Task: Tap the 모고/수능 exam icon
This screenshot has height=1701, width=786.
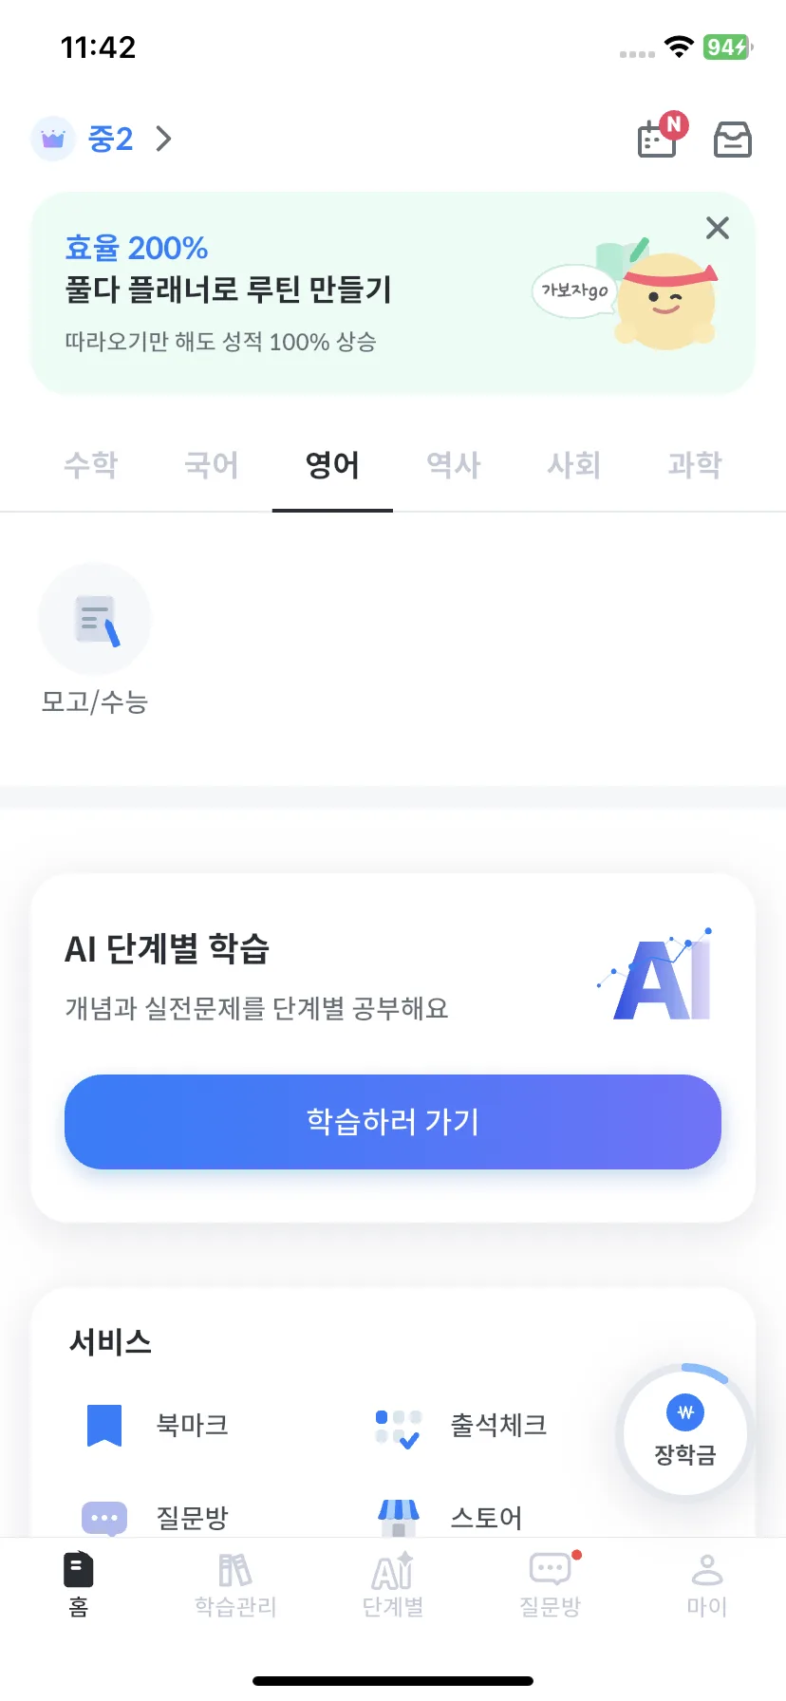Action: 95,619
